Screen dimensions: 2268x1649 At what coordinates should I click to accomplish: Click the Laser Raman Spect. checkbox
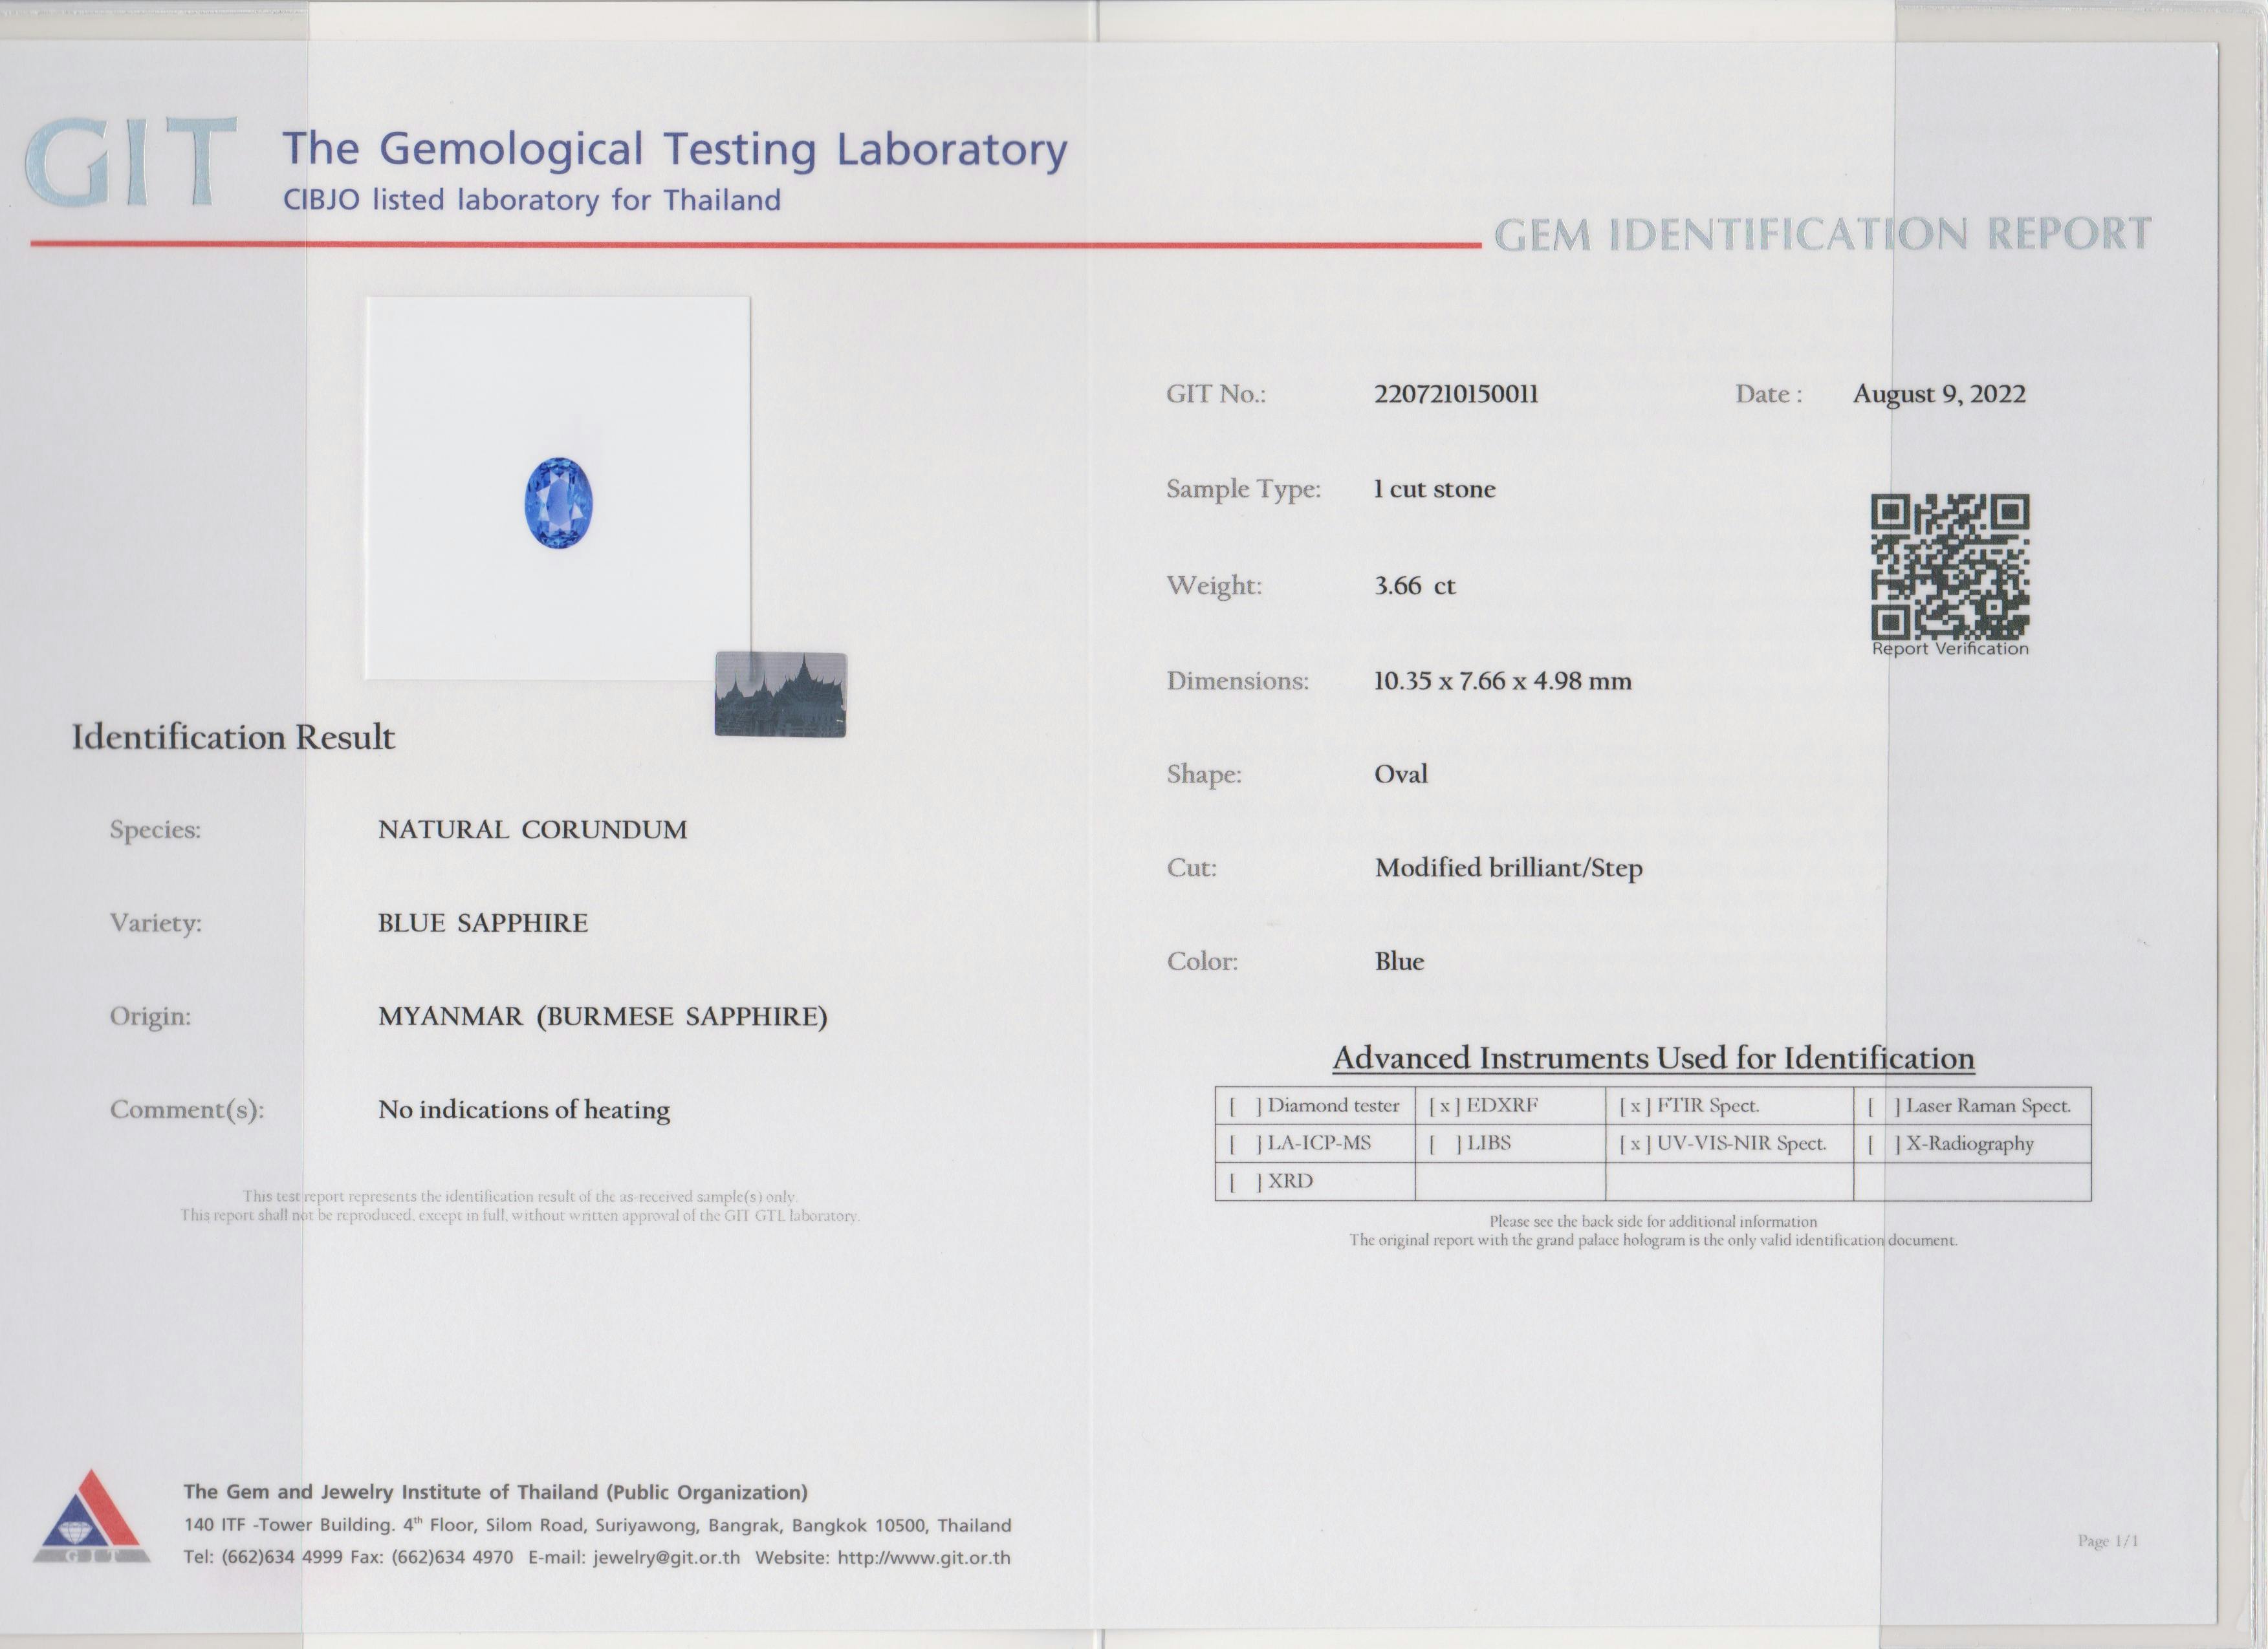tap(1883, 1106)
